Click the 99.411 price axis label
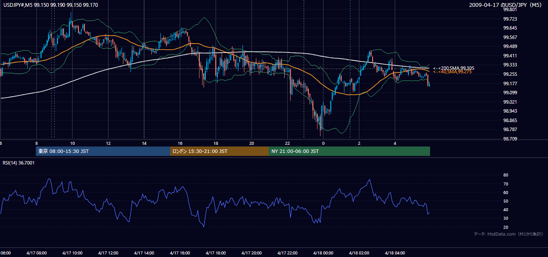Image resolution: width=548 pixels, height=257 pixels. click(510, 56)
